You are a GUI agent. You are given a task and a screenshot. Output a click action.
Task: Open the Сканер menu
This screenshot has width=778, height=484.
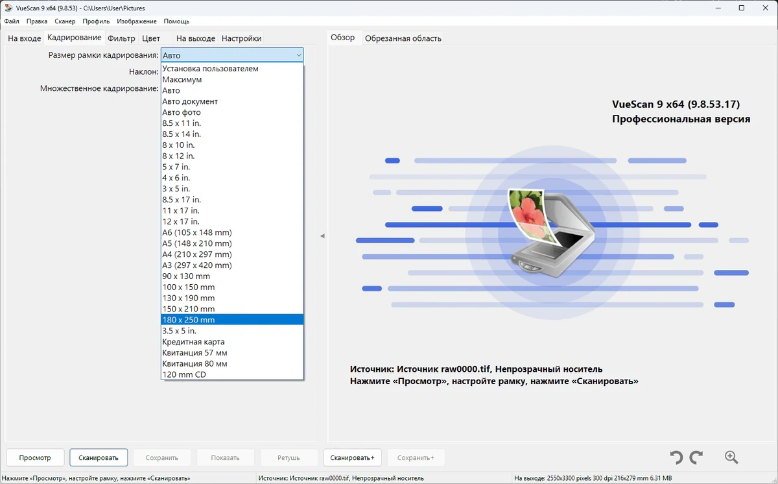tap(65, 21)
